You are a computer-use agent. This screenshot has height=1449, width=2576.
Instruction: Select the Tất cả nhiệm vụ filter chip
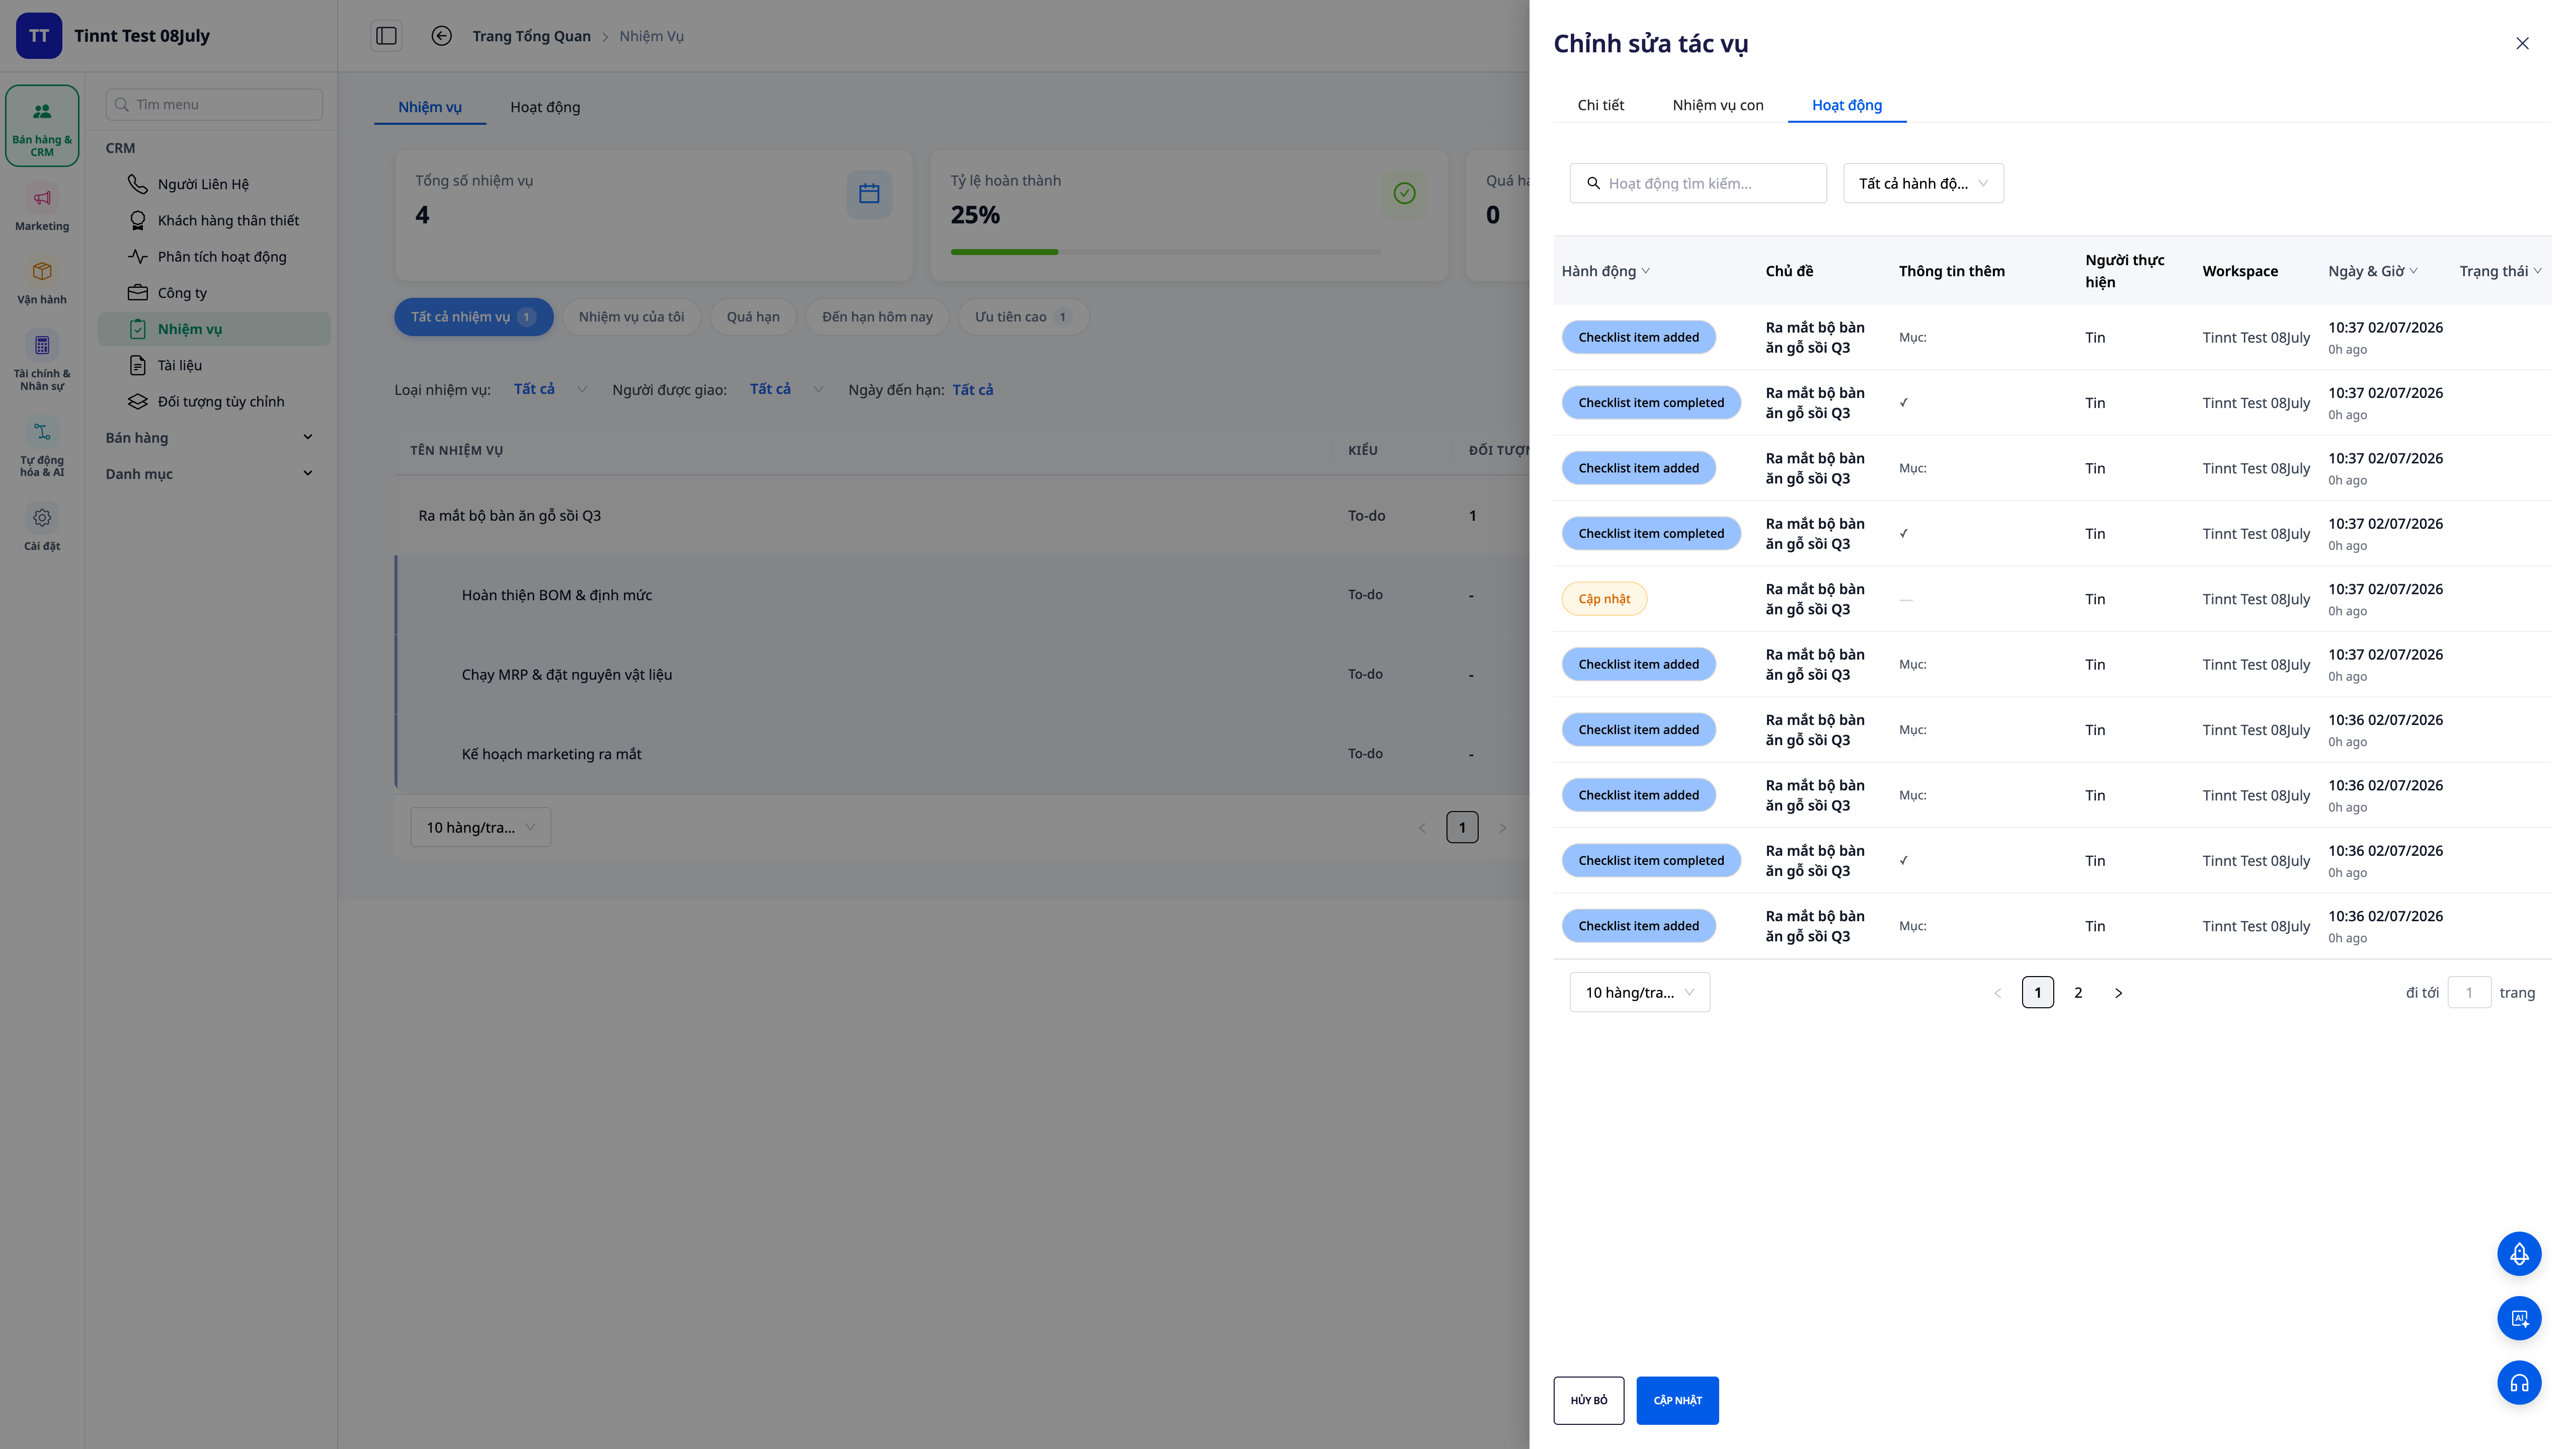[473, 317]
